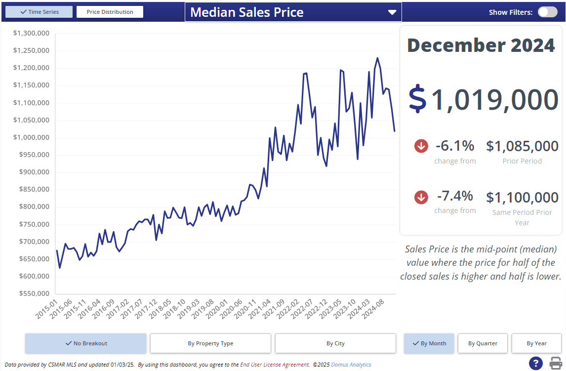
Task: Open the Median Sales Price dropdown
Action: click(293, 12)
